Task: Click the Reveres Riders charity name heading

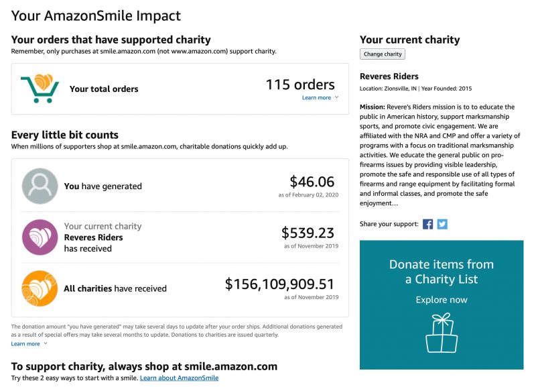Action: (x=389, y=76)
